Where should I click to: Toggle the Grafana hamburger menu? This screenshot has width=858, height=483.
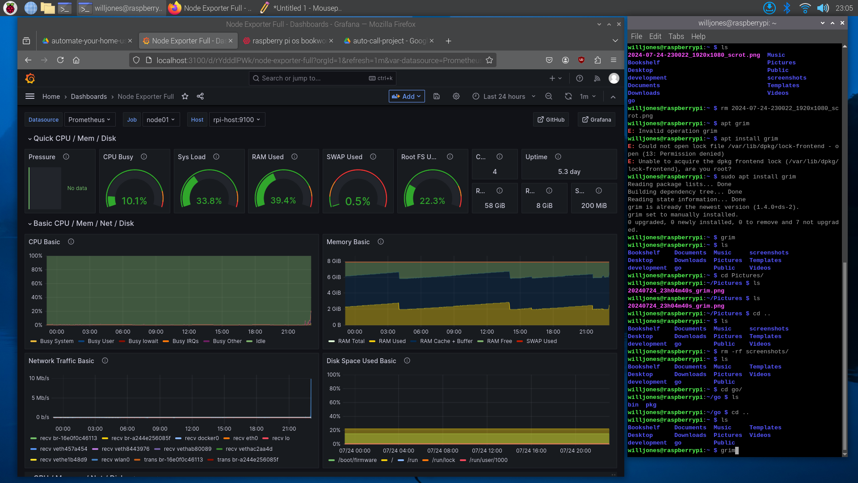tap(30, 96)
